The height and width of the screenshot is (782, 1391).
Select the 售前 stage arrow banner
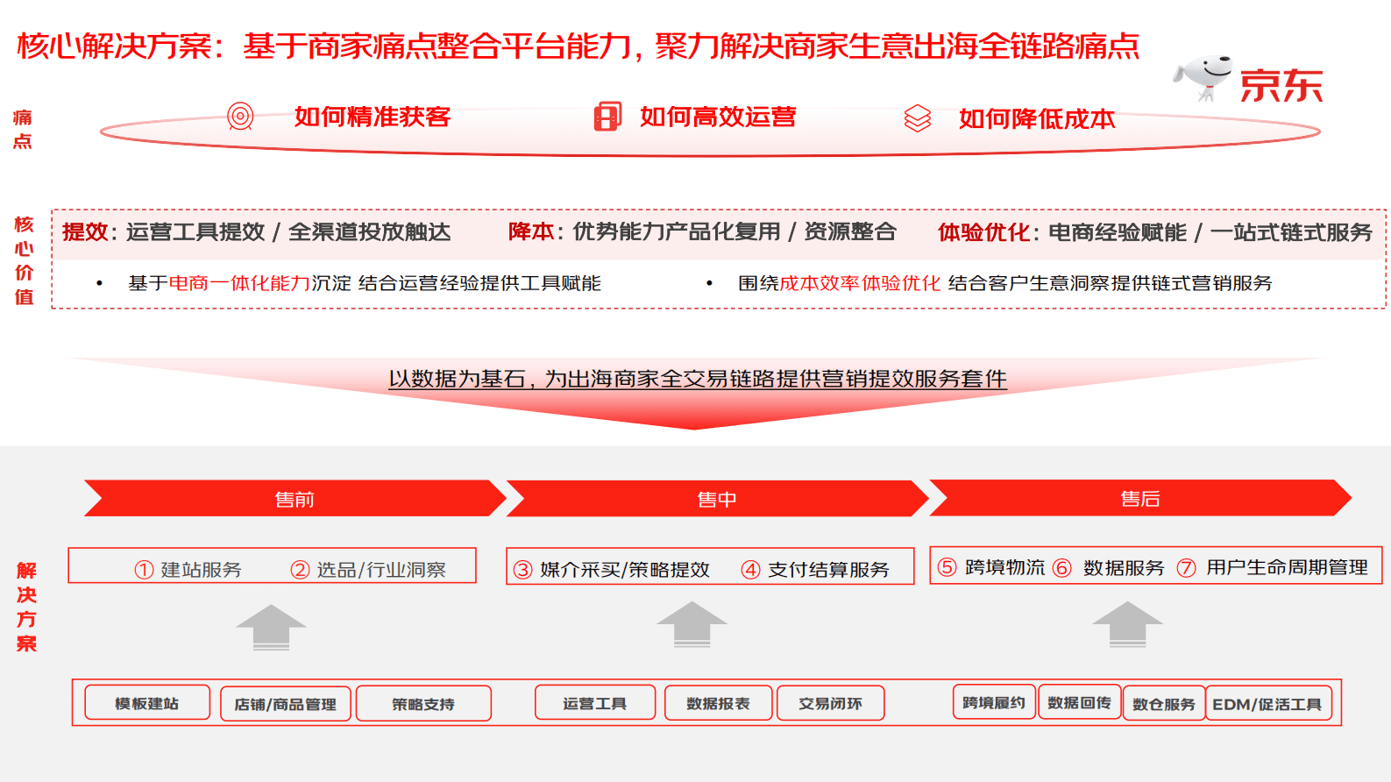[295, 498]
